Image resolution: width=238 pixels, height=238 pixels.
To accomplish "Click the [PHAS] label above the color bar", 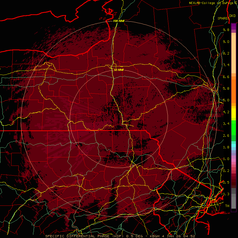I will point(223,19).
